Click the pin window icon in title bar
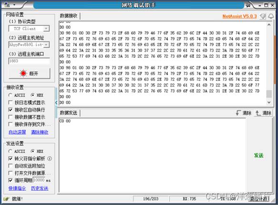This screenshot has width=278, height=205. [x=248, y=5]
